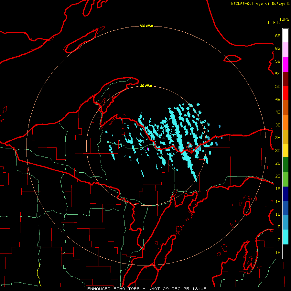The height and width of the screenshot is (291, 291).
Task: Click the 2 legend scale value
Action: [x=279, y=240]
